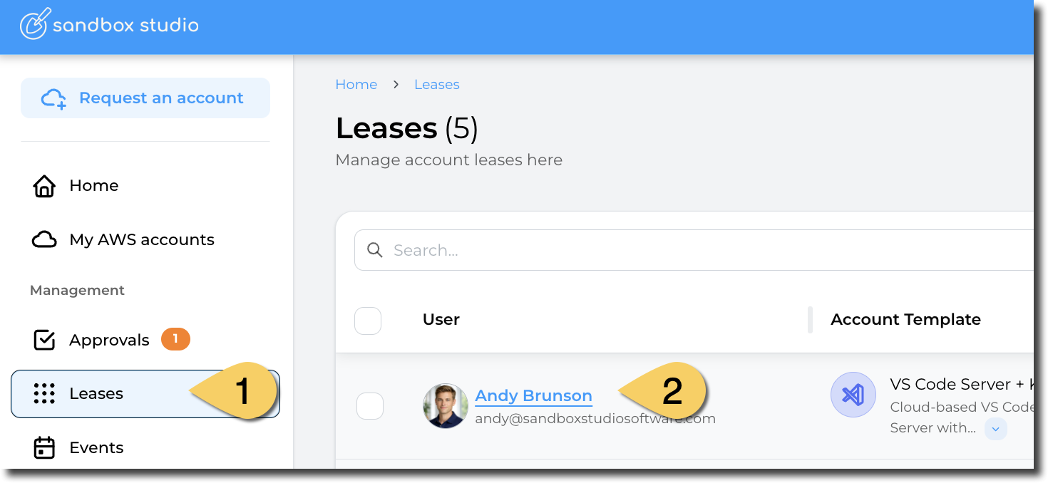Screen dimensions: 1048x483
Task: Click the Home breadcrumb link
Action: [356, 85]
